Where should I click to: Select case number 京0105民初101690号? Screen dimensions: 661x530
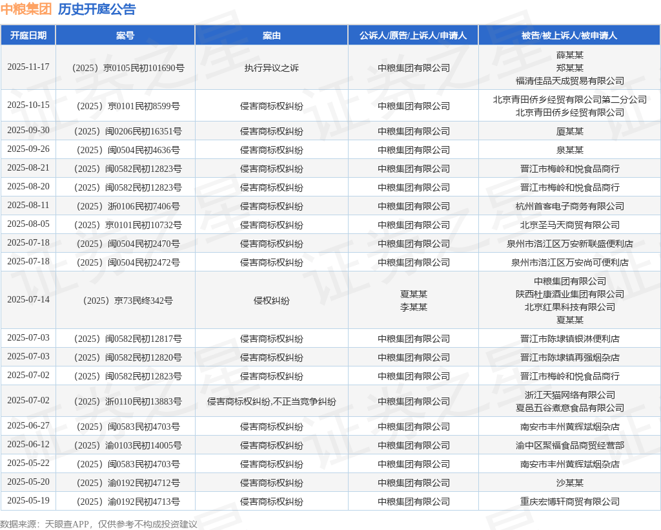pyautogui.click(x=128, y=68)
